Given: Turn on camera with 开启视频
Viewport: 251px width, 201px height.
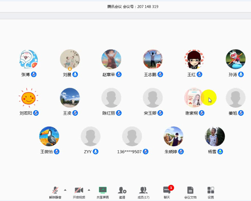Looking at the screenshot, I should [79, 190].
